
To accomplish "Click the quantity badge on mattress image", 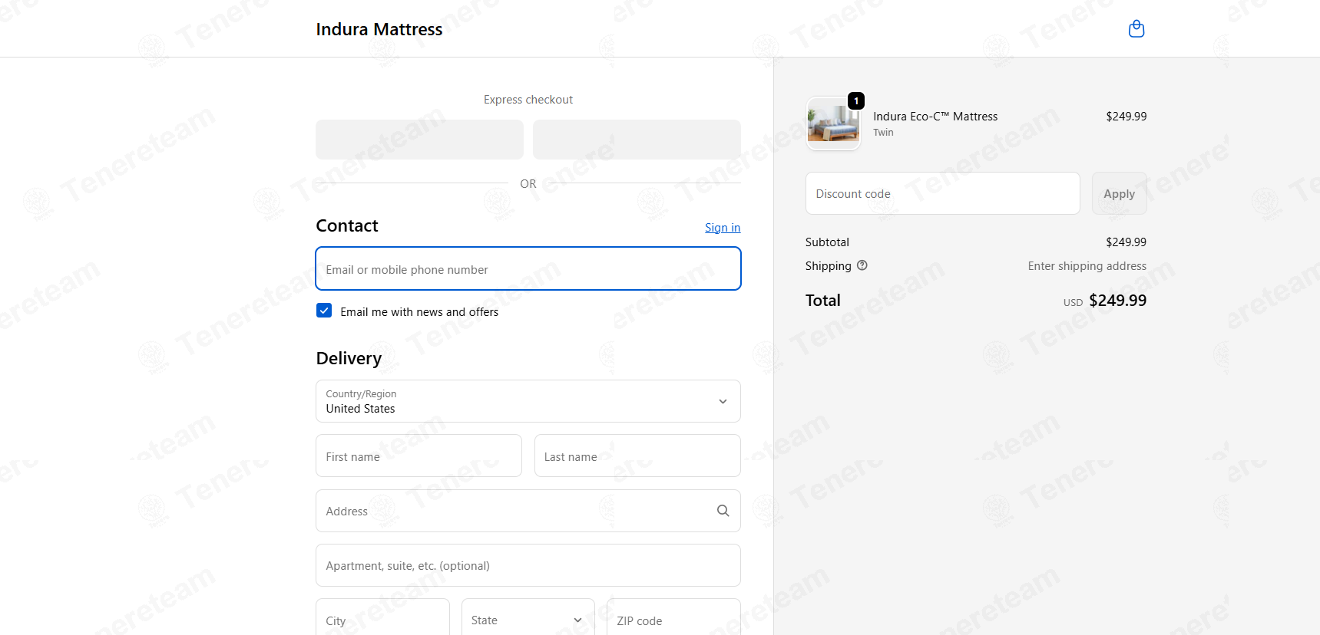I will coord(856,101).
